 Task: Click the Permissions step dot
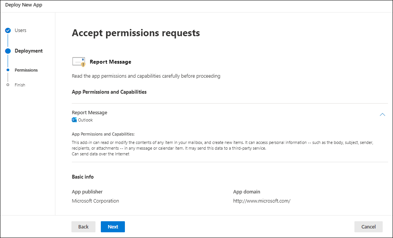(x=8, y=70)
